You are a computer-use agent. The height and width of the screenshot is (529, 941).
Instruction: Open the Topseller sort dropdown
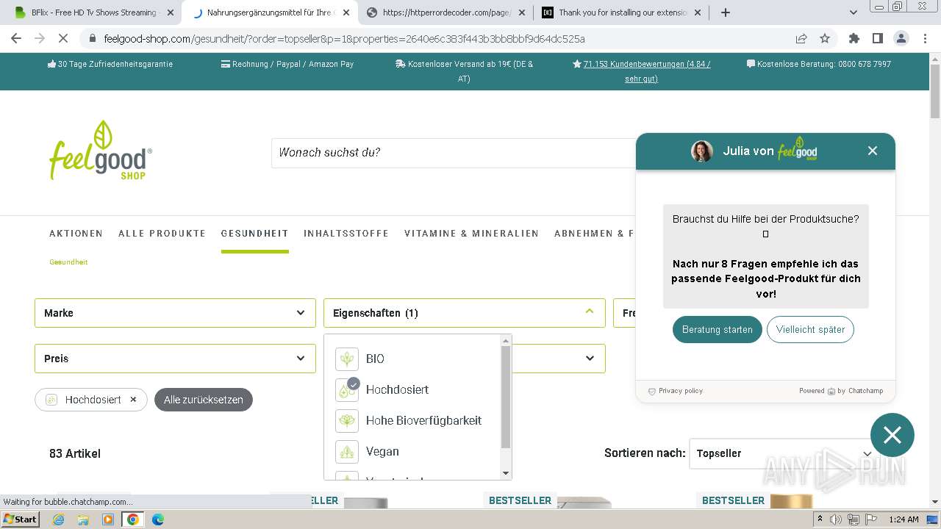pyautogui.click(x=784, y=453)
